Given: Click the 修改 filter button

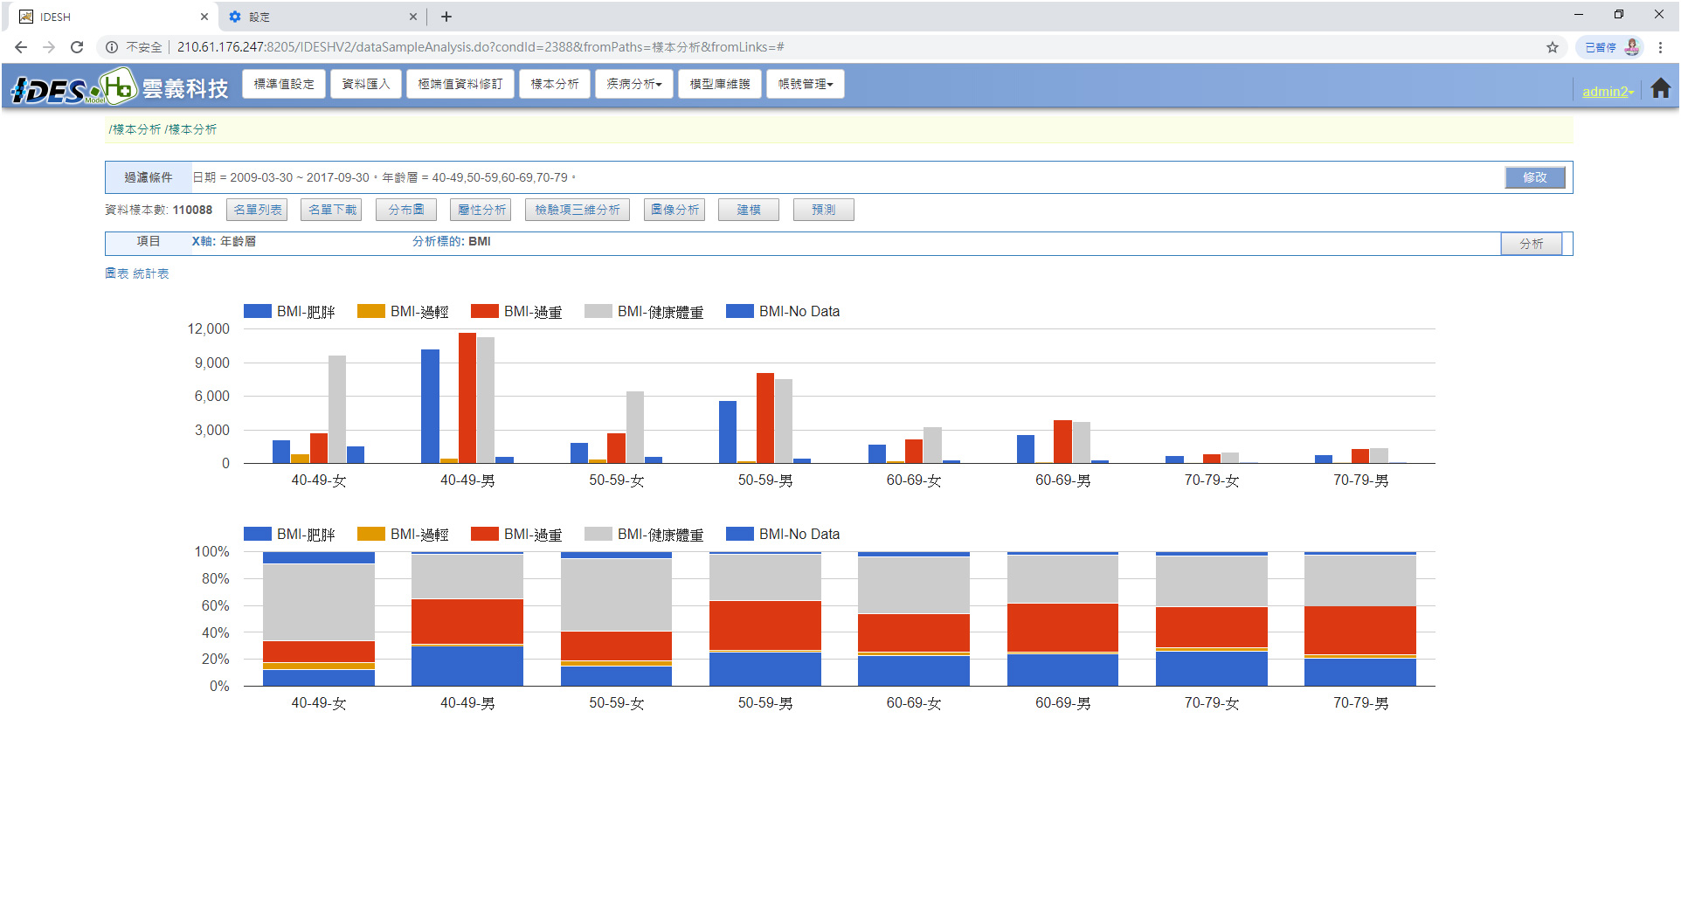Looking at the screenshot, I should (1535, 177).
